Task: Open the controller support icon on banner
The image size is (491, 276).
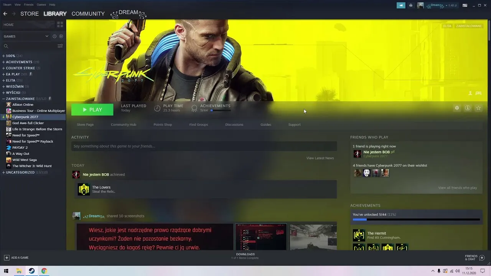Action: click(478, 93)
